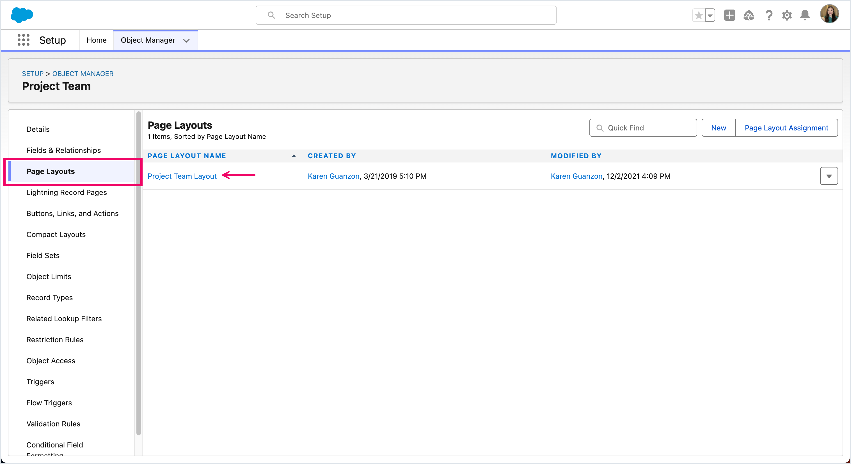Open the Project Team Layout row actions dropdown
Screen dimensions: 851x464
tap(829, 176)
